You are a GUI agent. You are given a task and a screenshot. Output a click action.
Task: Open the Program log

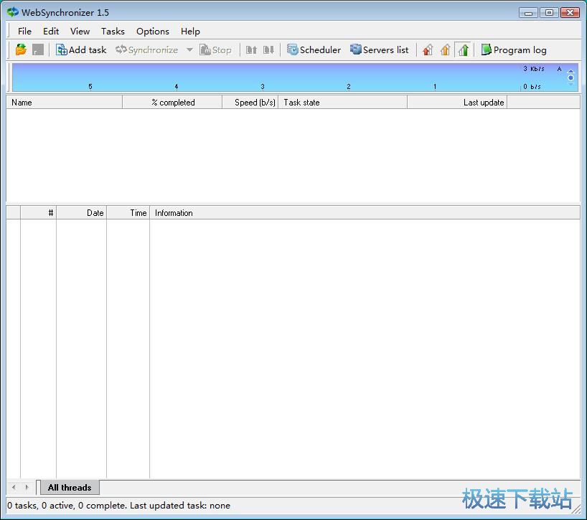coord(513,50)
